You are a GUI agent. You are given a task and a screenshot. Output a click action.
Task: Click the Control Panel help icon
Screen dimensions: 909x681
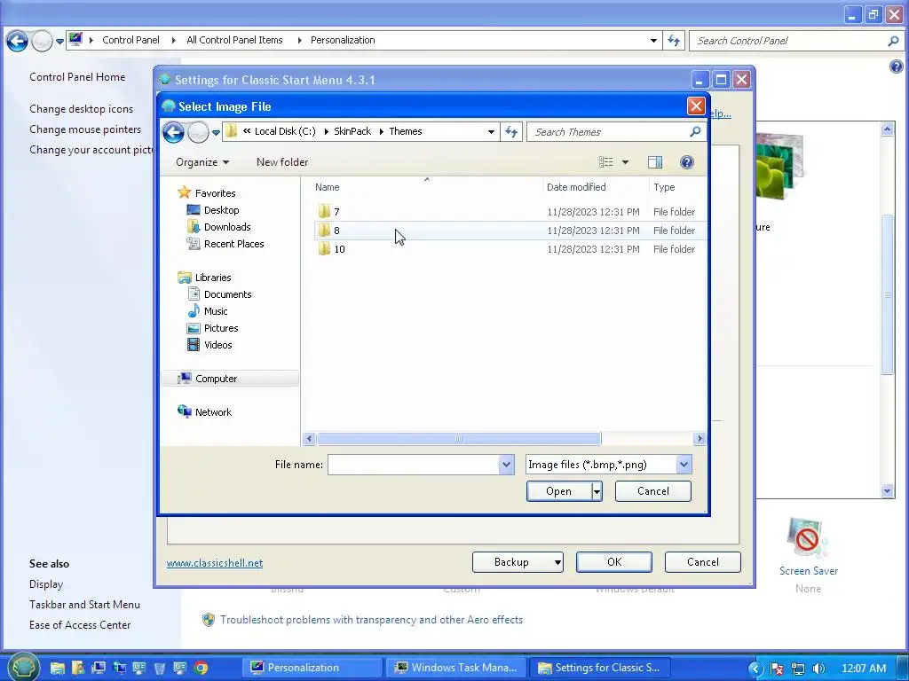[x=896, y=67]
